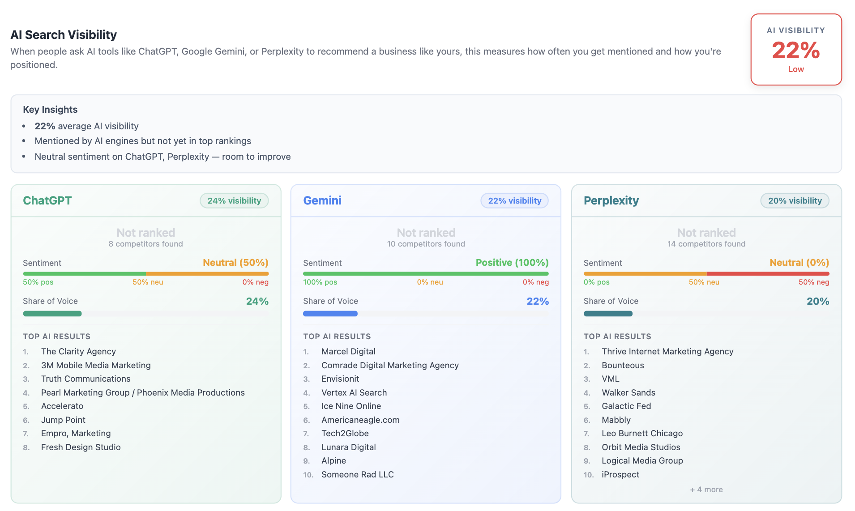Viewport: 855px width, 511px height.
Task: Select '22% average AI visibility' insight
Action: (x=86, y=126)
